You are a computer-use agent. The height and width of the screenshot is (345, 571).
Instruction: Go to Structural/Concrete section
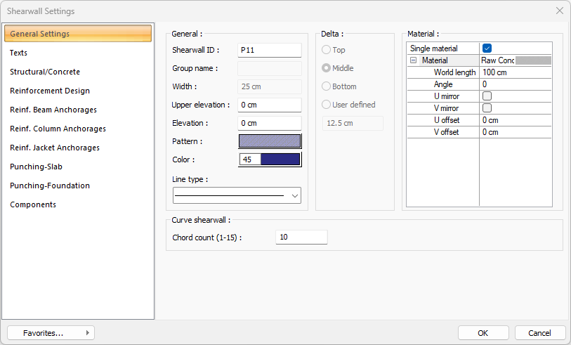(45, 72)
